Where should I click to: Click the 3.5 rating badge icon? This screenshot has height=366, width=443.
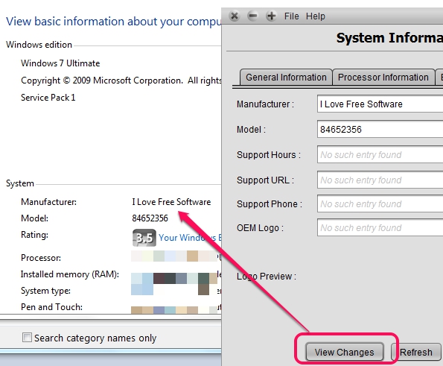point(144,238)
